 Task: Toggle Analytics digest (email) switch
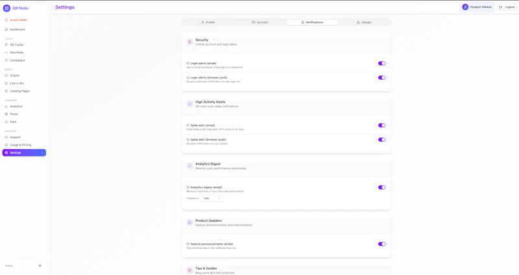[x=382, y=187]
